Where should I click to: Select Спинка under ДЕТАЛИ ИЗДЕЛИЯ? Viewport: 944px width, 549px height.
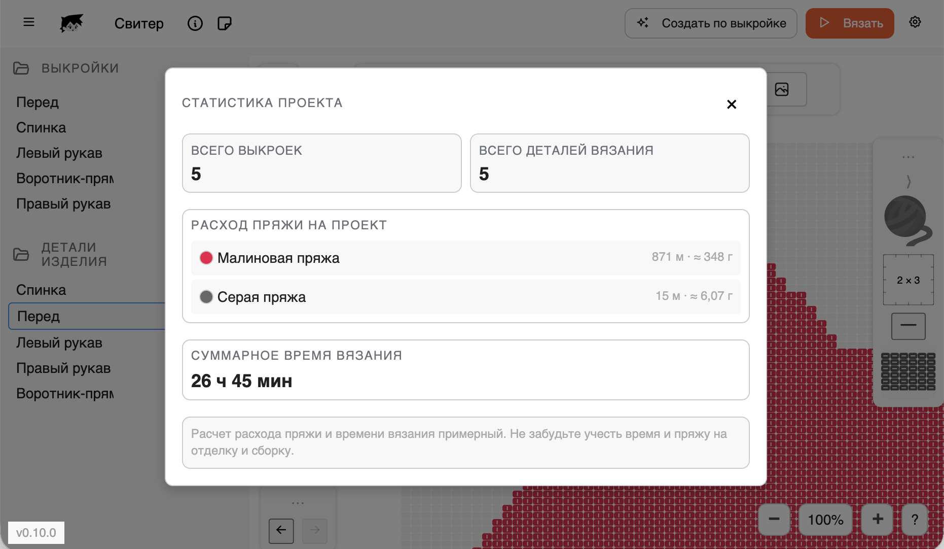click(x=41, y=290)
